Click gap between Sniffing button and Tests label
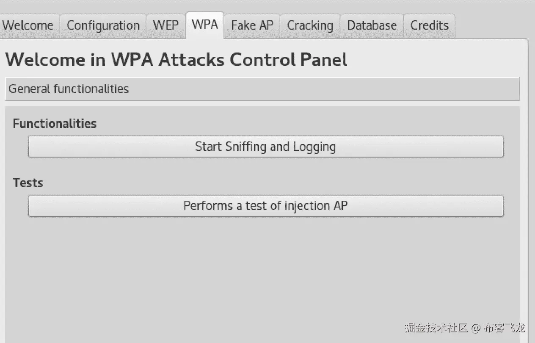535x343 pixels. (x=262, y=169)
